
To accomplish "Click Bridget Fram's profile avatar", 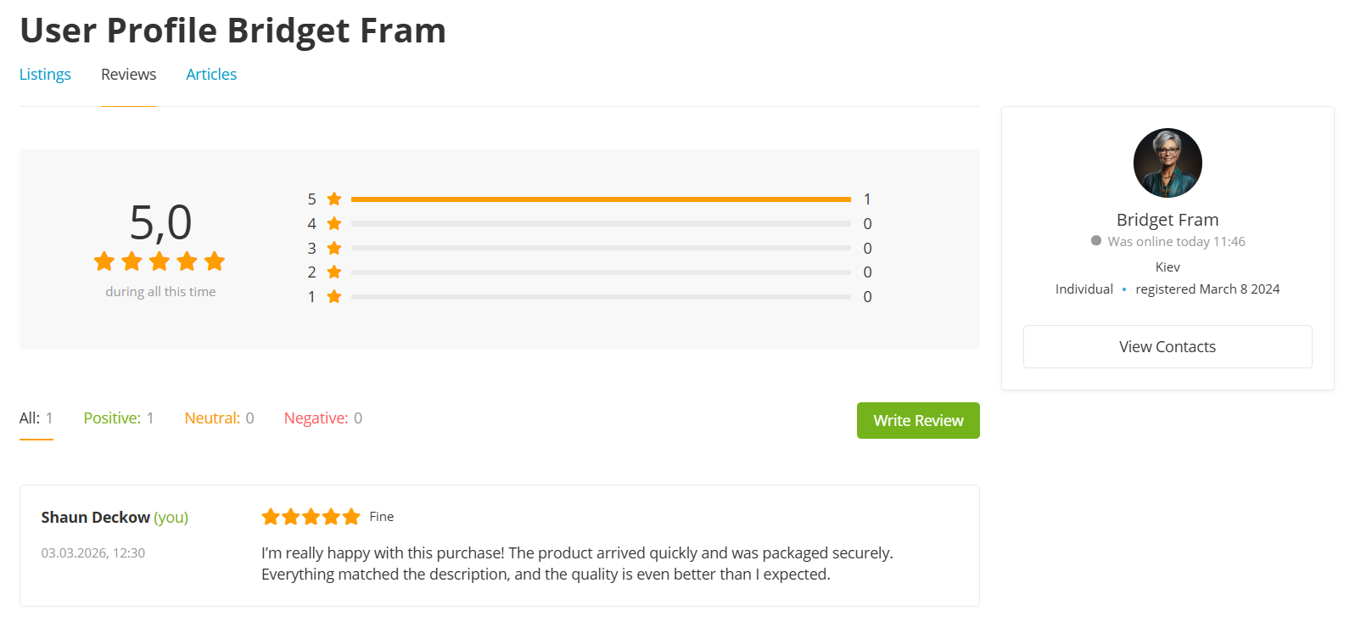I will (x=1167, y=163).
